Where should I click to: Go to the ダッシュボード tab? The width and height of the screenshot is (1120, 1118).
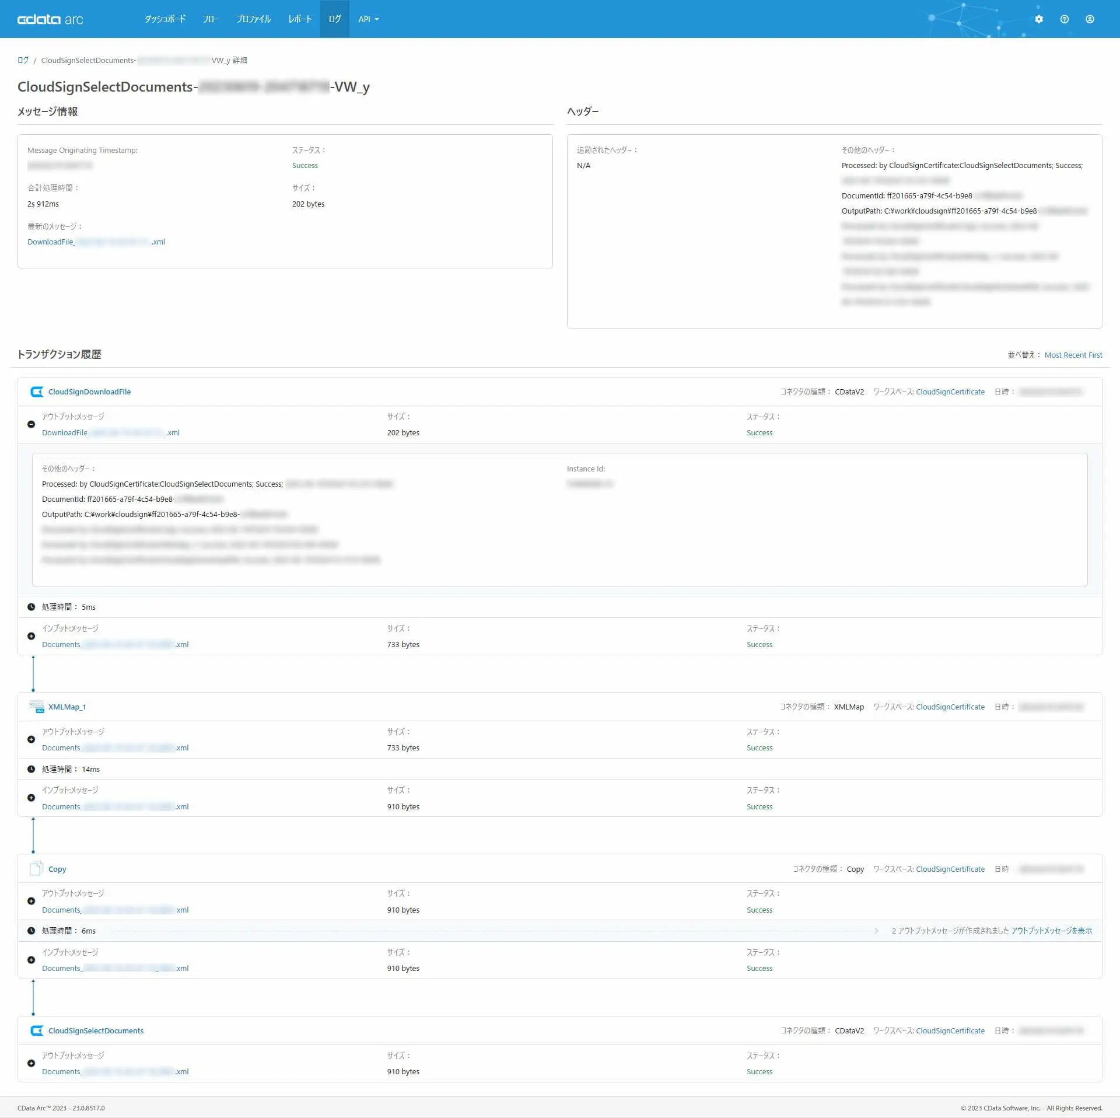(x=165, y=19)
